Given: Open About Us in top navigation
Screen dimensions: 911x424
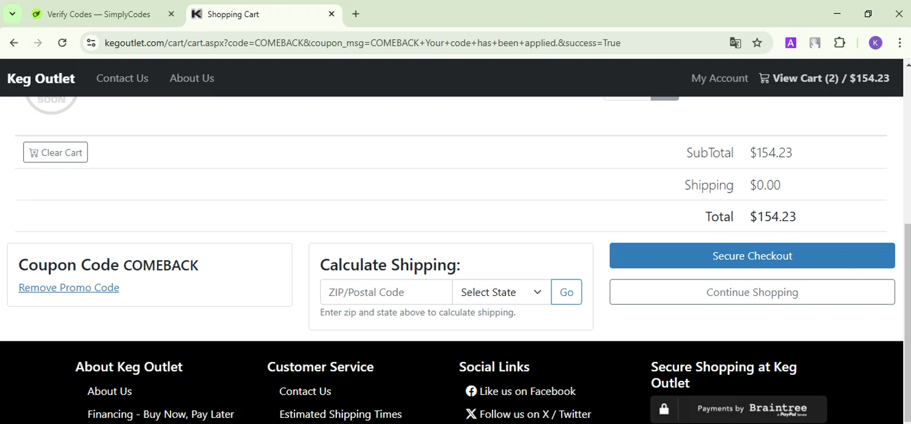Looking at the screenshot, I should (192, 78).
